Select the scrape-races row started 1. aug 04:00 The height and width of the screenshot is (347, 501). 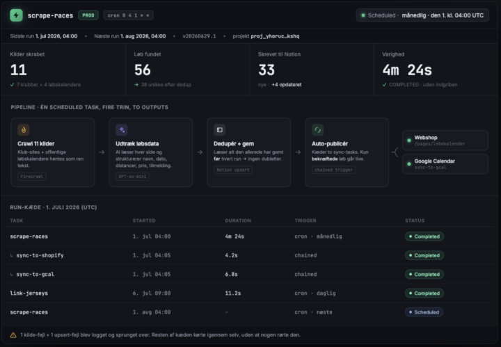(29, 312)
